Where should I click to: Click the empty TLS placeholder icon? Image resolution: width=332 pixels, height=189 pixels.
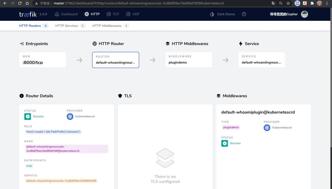point(165,158)
